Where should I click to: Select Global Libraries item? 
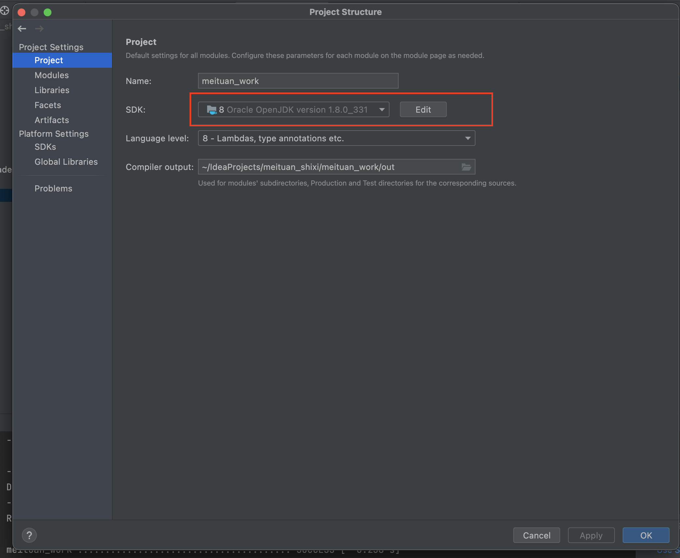point(66,162)
